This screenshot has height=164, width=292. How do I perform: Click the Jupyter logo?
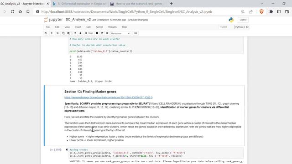pyautogui.click(x=53, y=20)
